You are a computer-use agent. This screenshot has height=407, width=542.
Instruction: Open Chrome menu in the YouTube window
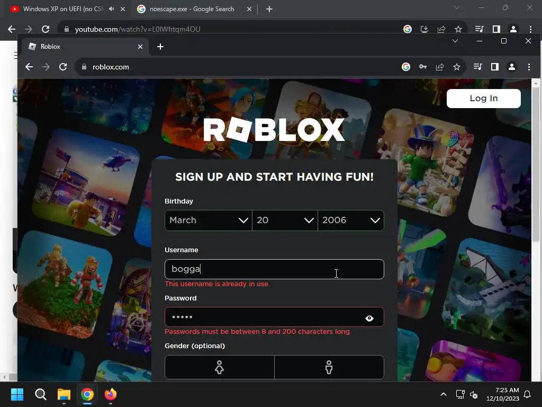click(530, 29)
